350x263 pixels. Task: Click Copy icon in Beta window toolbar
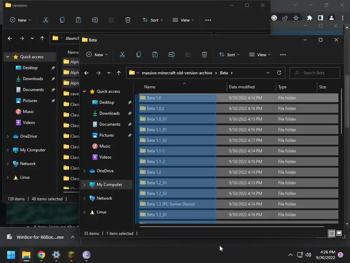[139, 54]
